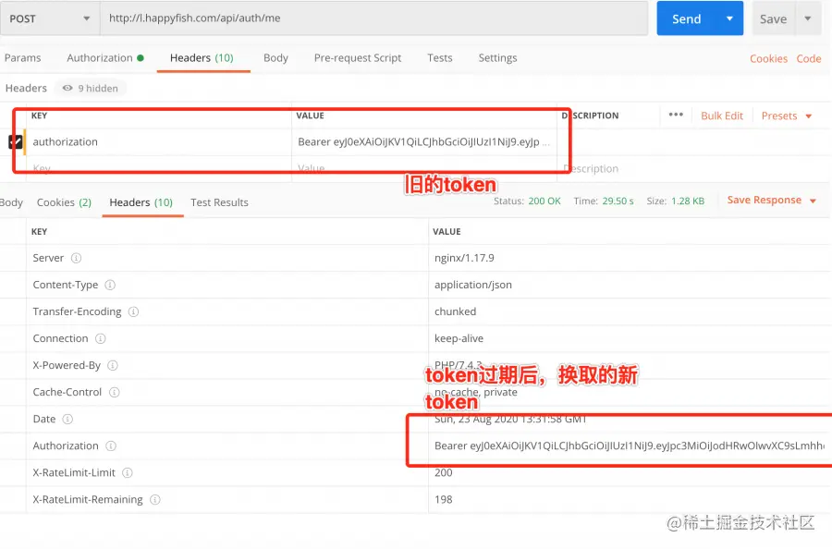Click the chunked value
This screenshot has width=832, height=549.
click(x=455, y=311)
